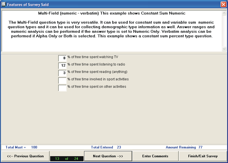The height and width of the screenshot is (163, 228).
Task: Click the description scrollbar down arrow
Action: coord(224,49)
